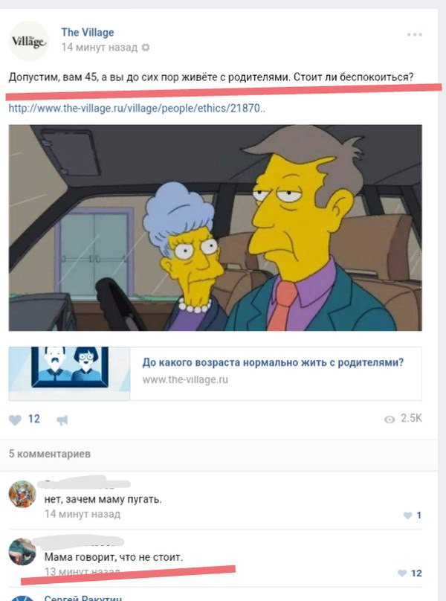Like the comment 'нет, зачем маму пугать'
Image resolution: width=446 pixels, height=601 pixels.
(407, 515)
